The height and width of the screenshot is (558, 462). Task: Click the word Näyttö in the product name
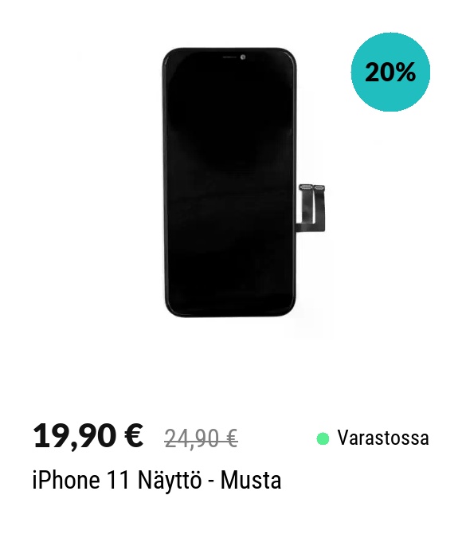click(170, 480)
